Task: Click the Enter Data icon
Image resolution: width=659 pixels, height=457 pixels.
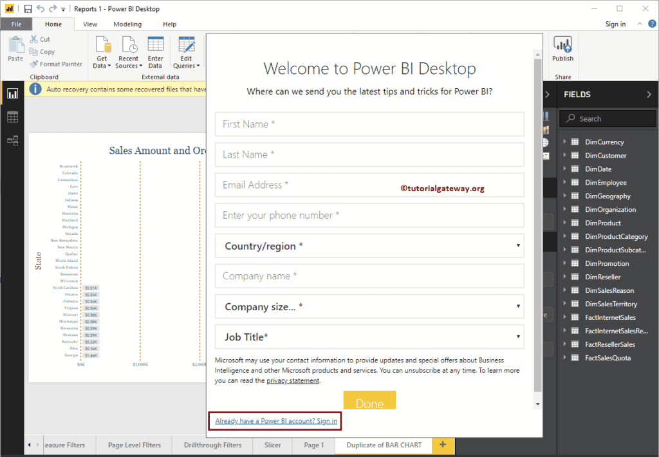Action: (155, 51)
